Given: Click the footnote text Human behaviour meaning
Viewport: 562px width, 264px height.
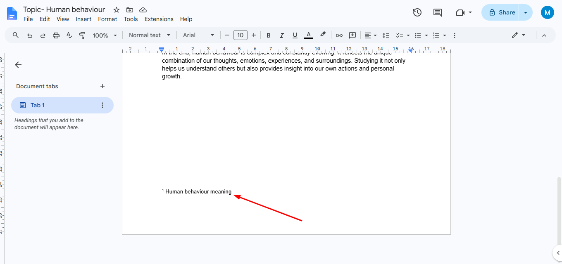Looking at the screenshot, I should 198,191.
